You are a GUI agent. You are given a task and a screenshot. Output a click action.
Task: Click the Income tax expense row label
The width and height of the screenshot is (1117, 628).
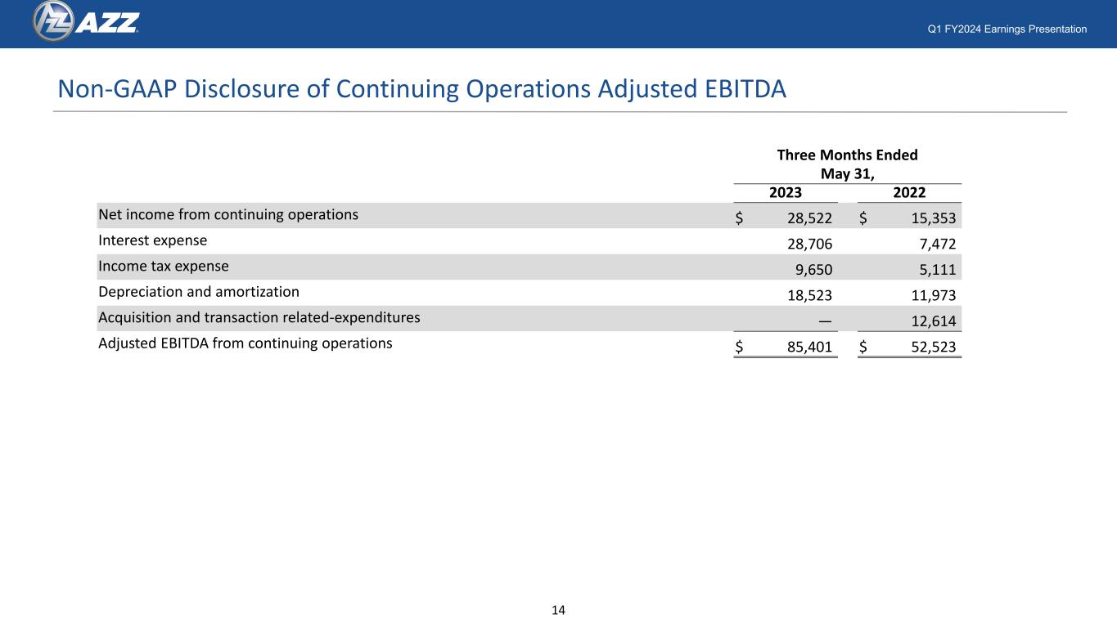tap(164, 267)
